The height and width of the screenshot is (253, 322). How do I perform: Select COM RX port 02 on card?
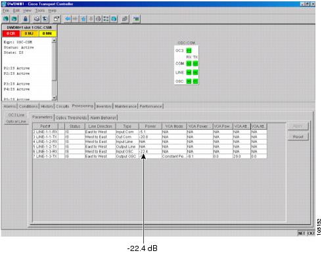click(189, 64)
